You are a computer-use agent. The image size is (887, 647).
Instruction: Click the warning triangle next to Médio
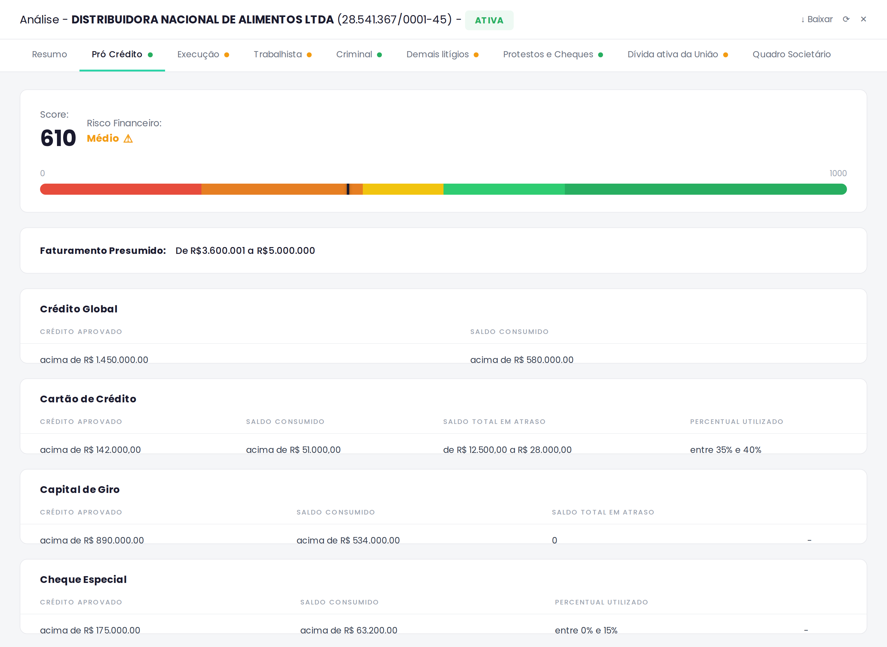[128, 139]
